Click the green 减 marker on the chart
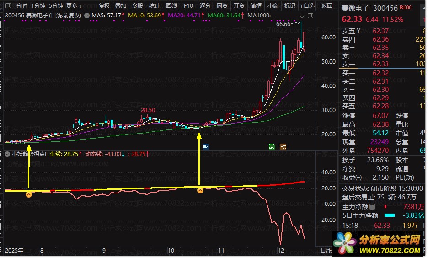Image resolution: width=428 pixels, height=258 pixels. coord(272,146)
